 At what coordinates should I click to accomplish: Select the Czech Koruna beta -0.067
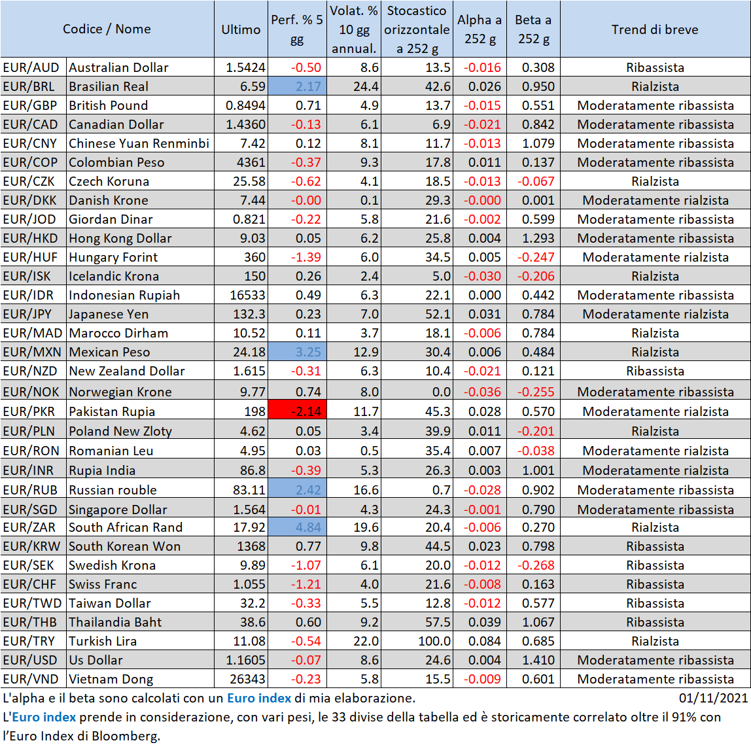coord(534,181)
